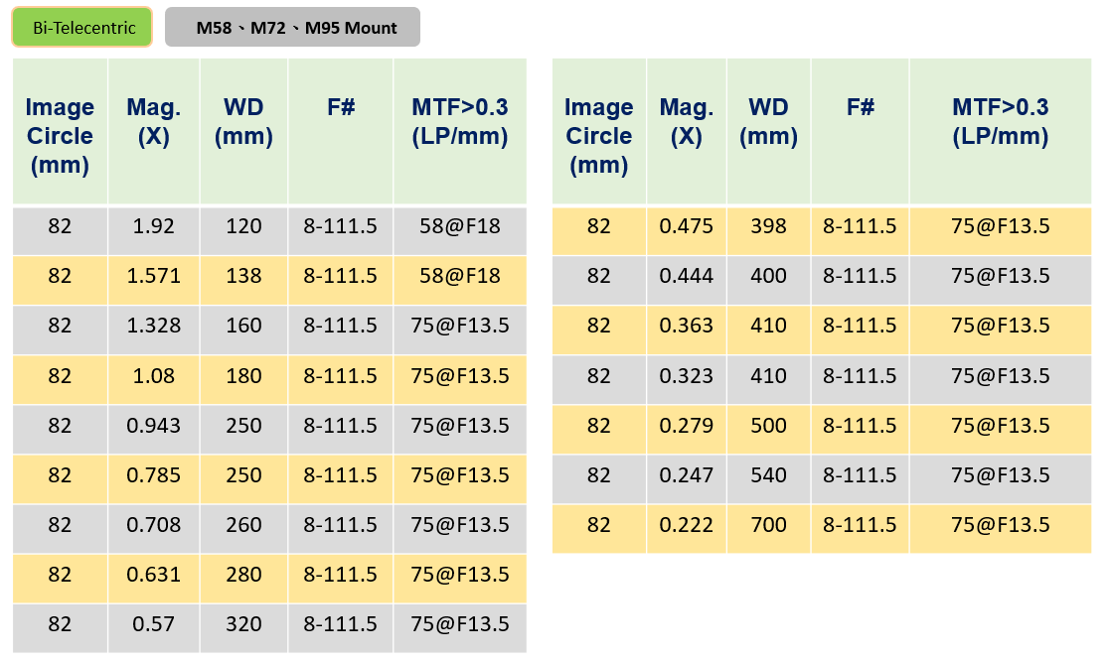Select the 0.222 magnification cell
Image resolution: width=1109 pixels, height=661 pixels.
click(x=686, y=525)
